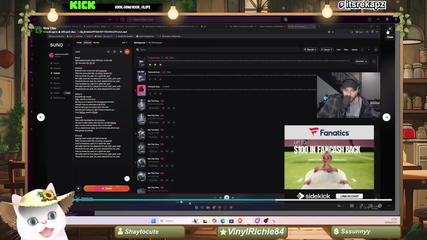Screen dimensions: 427x240
Task: Click the Windows Start button
Action: click(x=153, y=221)
